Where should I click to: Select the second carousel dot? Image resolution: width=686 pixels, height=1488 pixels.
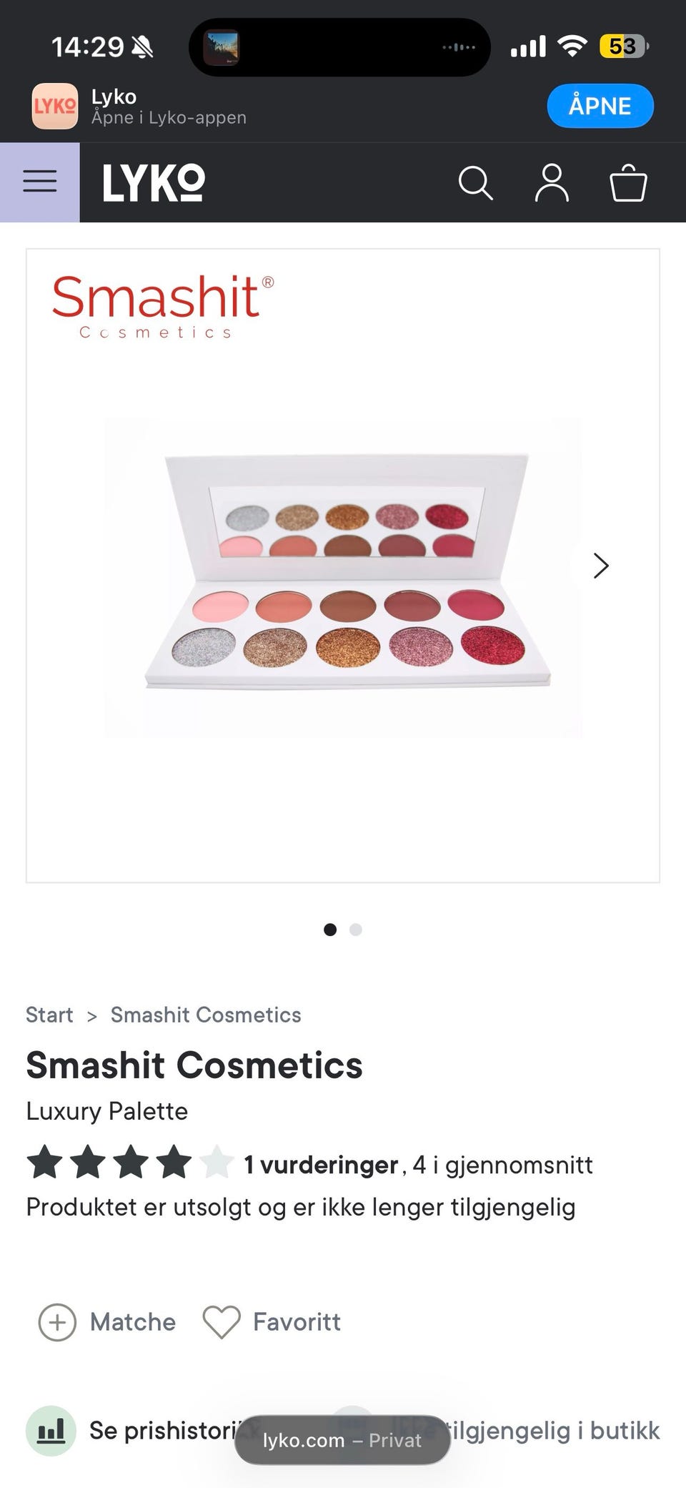click(356, 930)
